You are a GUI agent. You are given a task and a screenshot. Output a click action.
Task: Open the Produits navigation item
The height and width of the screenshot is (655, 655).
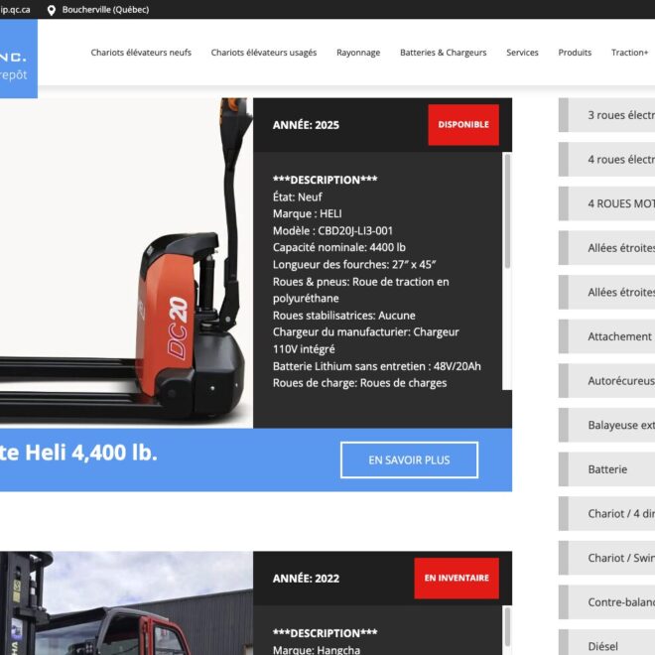click(x=575, y=53)
